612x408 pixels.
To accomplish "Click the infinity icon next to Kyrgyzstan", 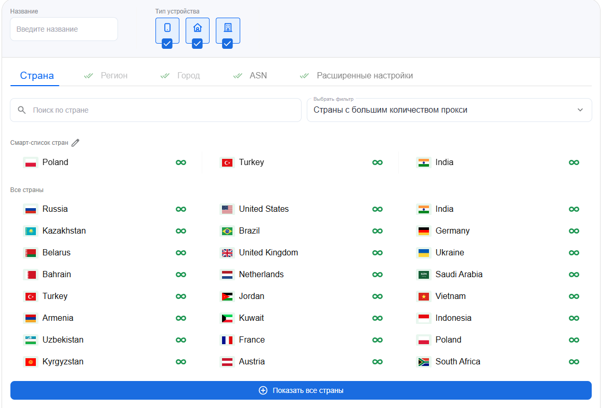I will [x=181, y=362].
